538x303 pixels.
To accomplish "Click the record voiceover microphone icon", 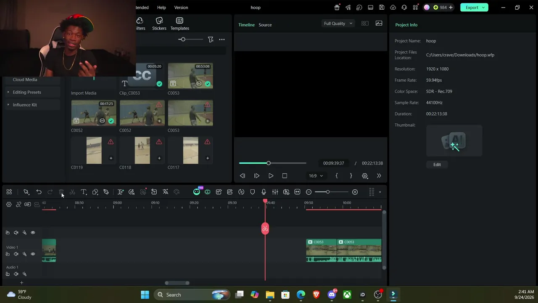I will (264, 192).
